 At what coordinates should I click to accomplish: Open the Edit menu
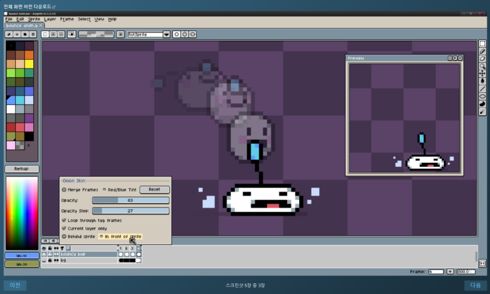(x=20, y=19)
